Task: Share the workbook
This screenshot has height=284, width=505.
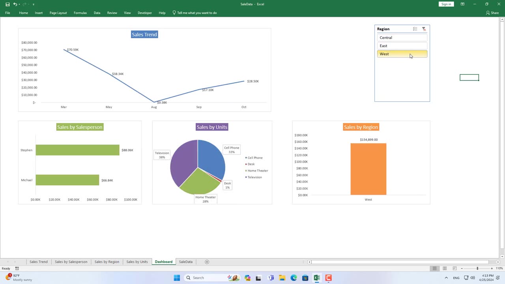Action: 492,13
